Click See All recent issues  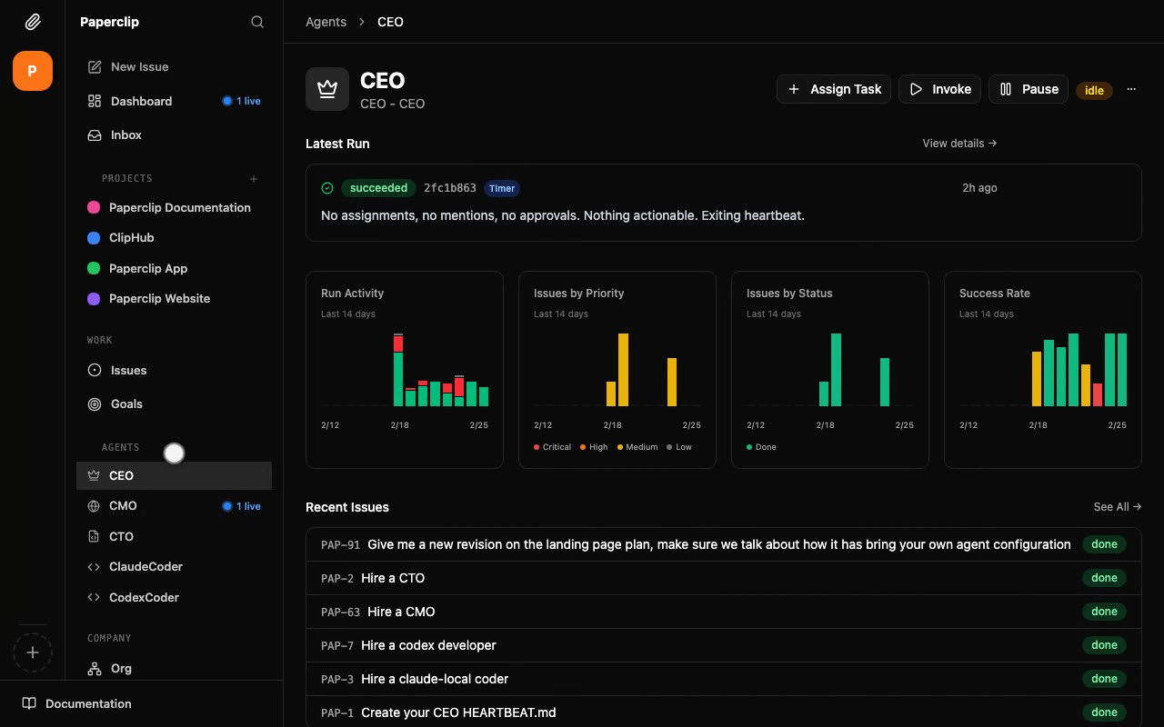[1118, 507]
